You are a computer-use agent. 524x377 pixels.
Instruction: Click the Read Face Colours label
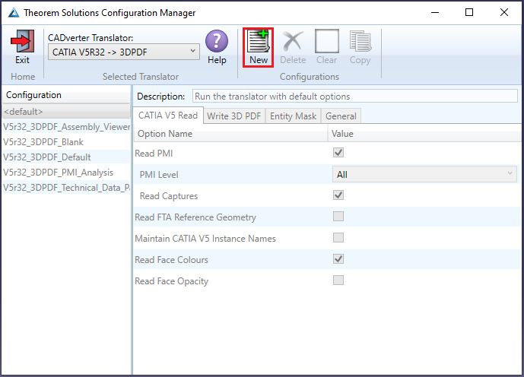pyautogui.click(x=171, y=260)
